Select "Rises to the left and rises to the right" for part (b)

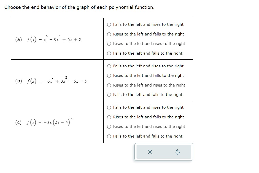109,85
